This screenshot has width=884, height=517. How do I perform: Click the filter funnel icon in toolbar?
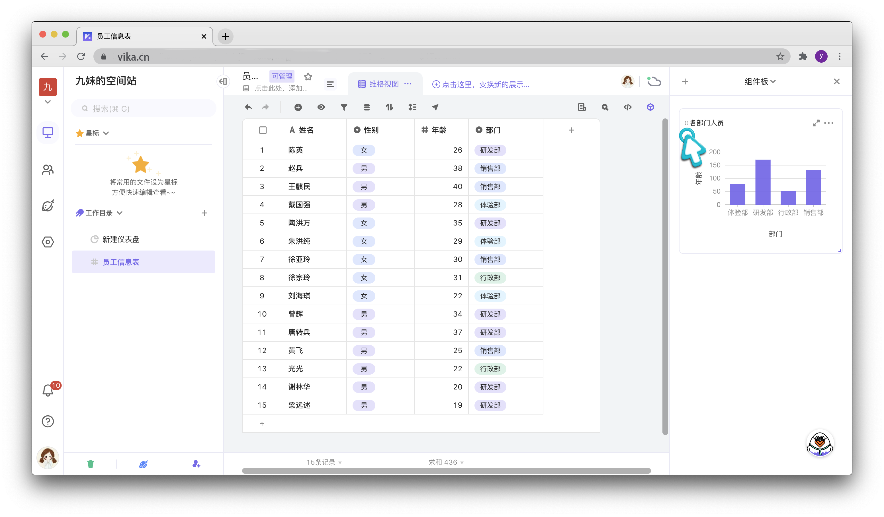click(344, 107)
